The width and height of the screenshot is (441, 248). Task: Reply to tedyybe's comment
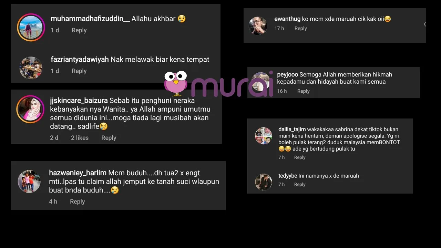pos(300,185)
